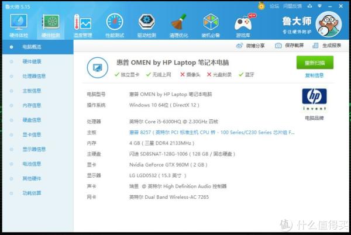This screenshot has height=235, width=351.
Task: Open 功耗估算 in the sidebar
Action: (x=38, y=193)
